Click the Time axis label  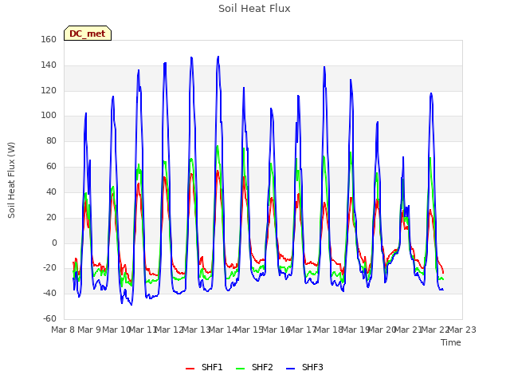coord(451,342)
